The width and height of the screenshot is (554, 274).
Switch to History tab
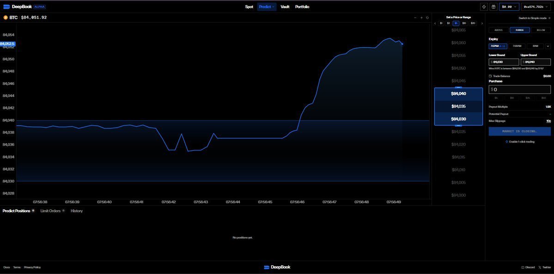[x=77, y=211]
